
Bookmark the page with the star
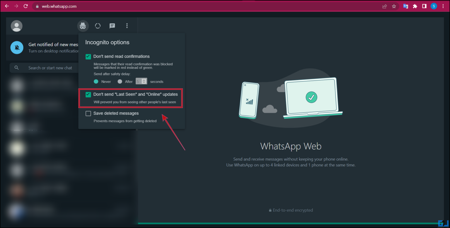(x=394, y=6)
